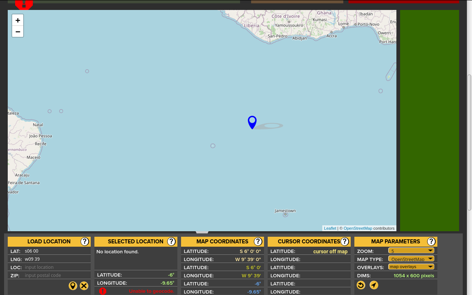Click the blue map marker pin
The image size is (472, 295).
pos(252,122)
